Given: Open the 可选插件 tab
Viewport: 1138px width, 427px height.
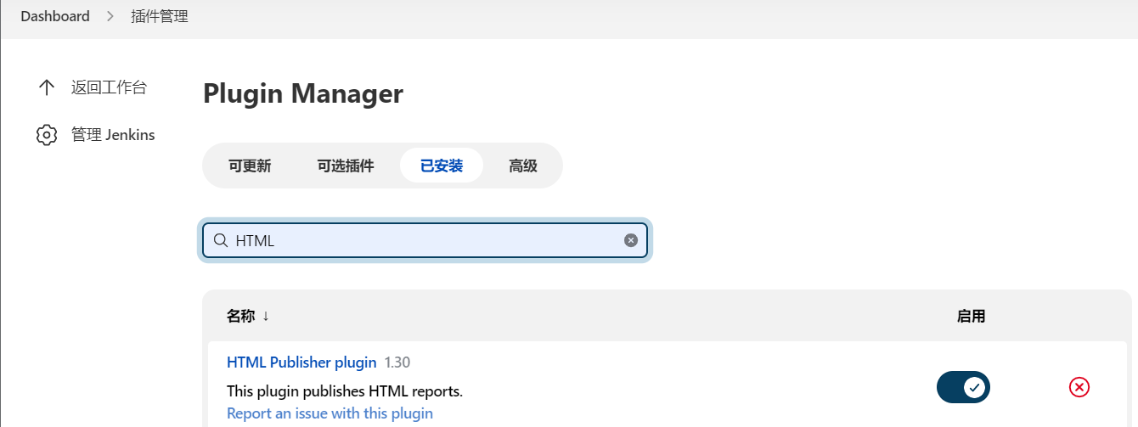Looking at the screenshot, I should point(346,166).
